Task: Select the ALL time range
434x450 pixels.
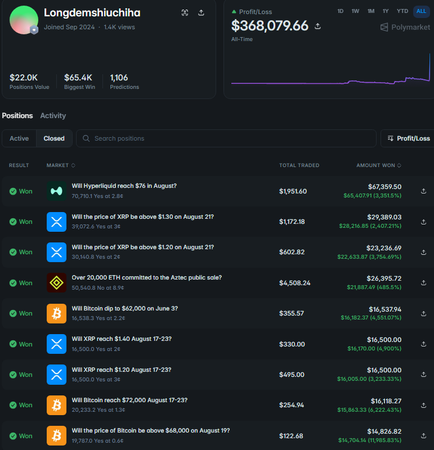Action: tap(421, 11)
